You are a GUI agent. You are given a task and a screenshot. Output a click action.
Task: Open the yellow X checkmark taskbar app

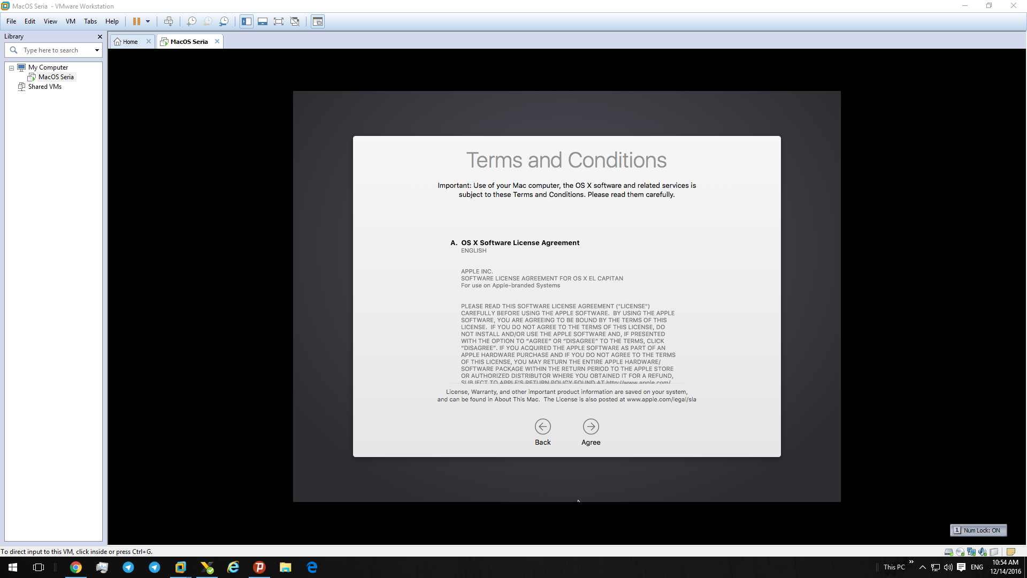tap(207, 567)
